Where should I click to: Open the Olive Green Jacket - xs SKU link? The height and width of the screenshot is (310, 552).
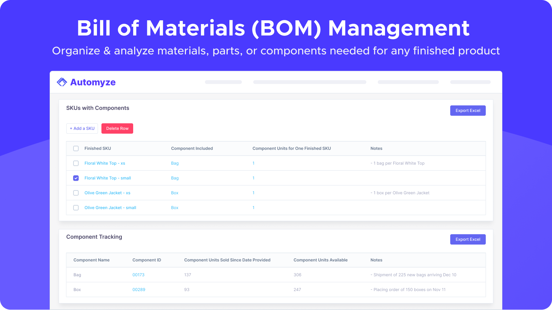[107, 193]
